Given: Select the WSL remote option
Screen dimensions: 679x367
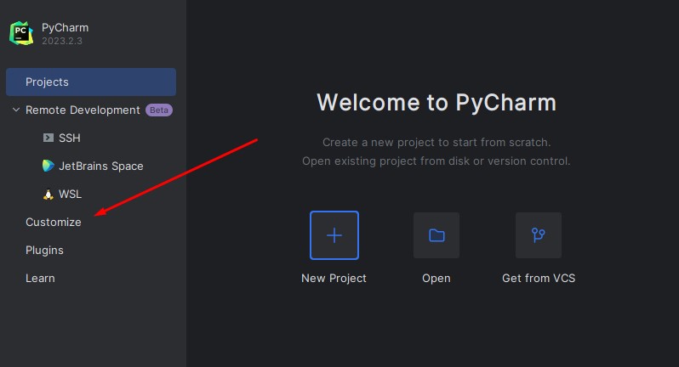Looking at the screenshot, I should 70,194.
